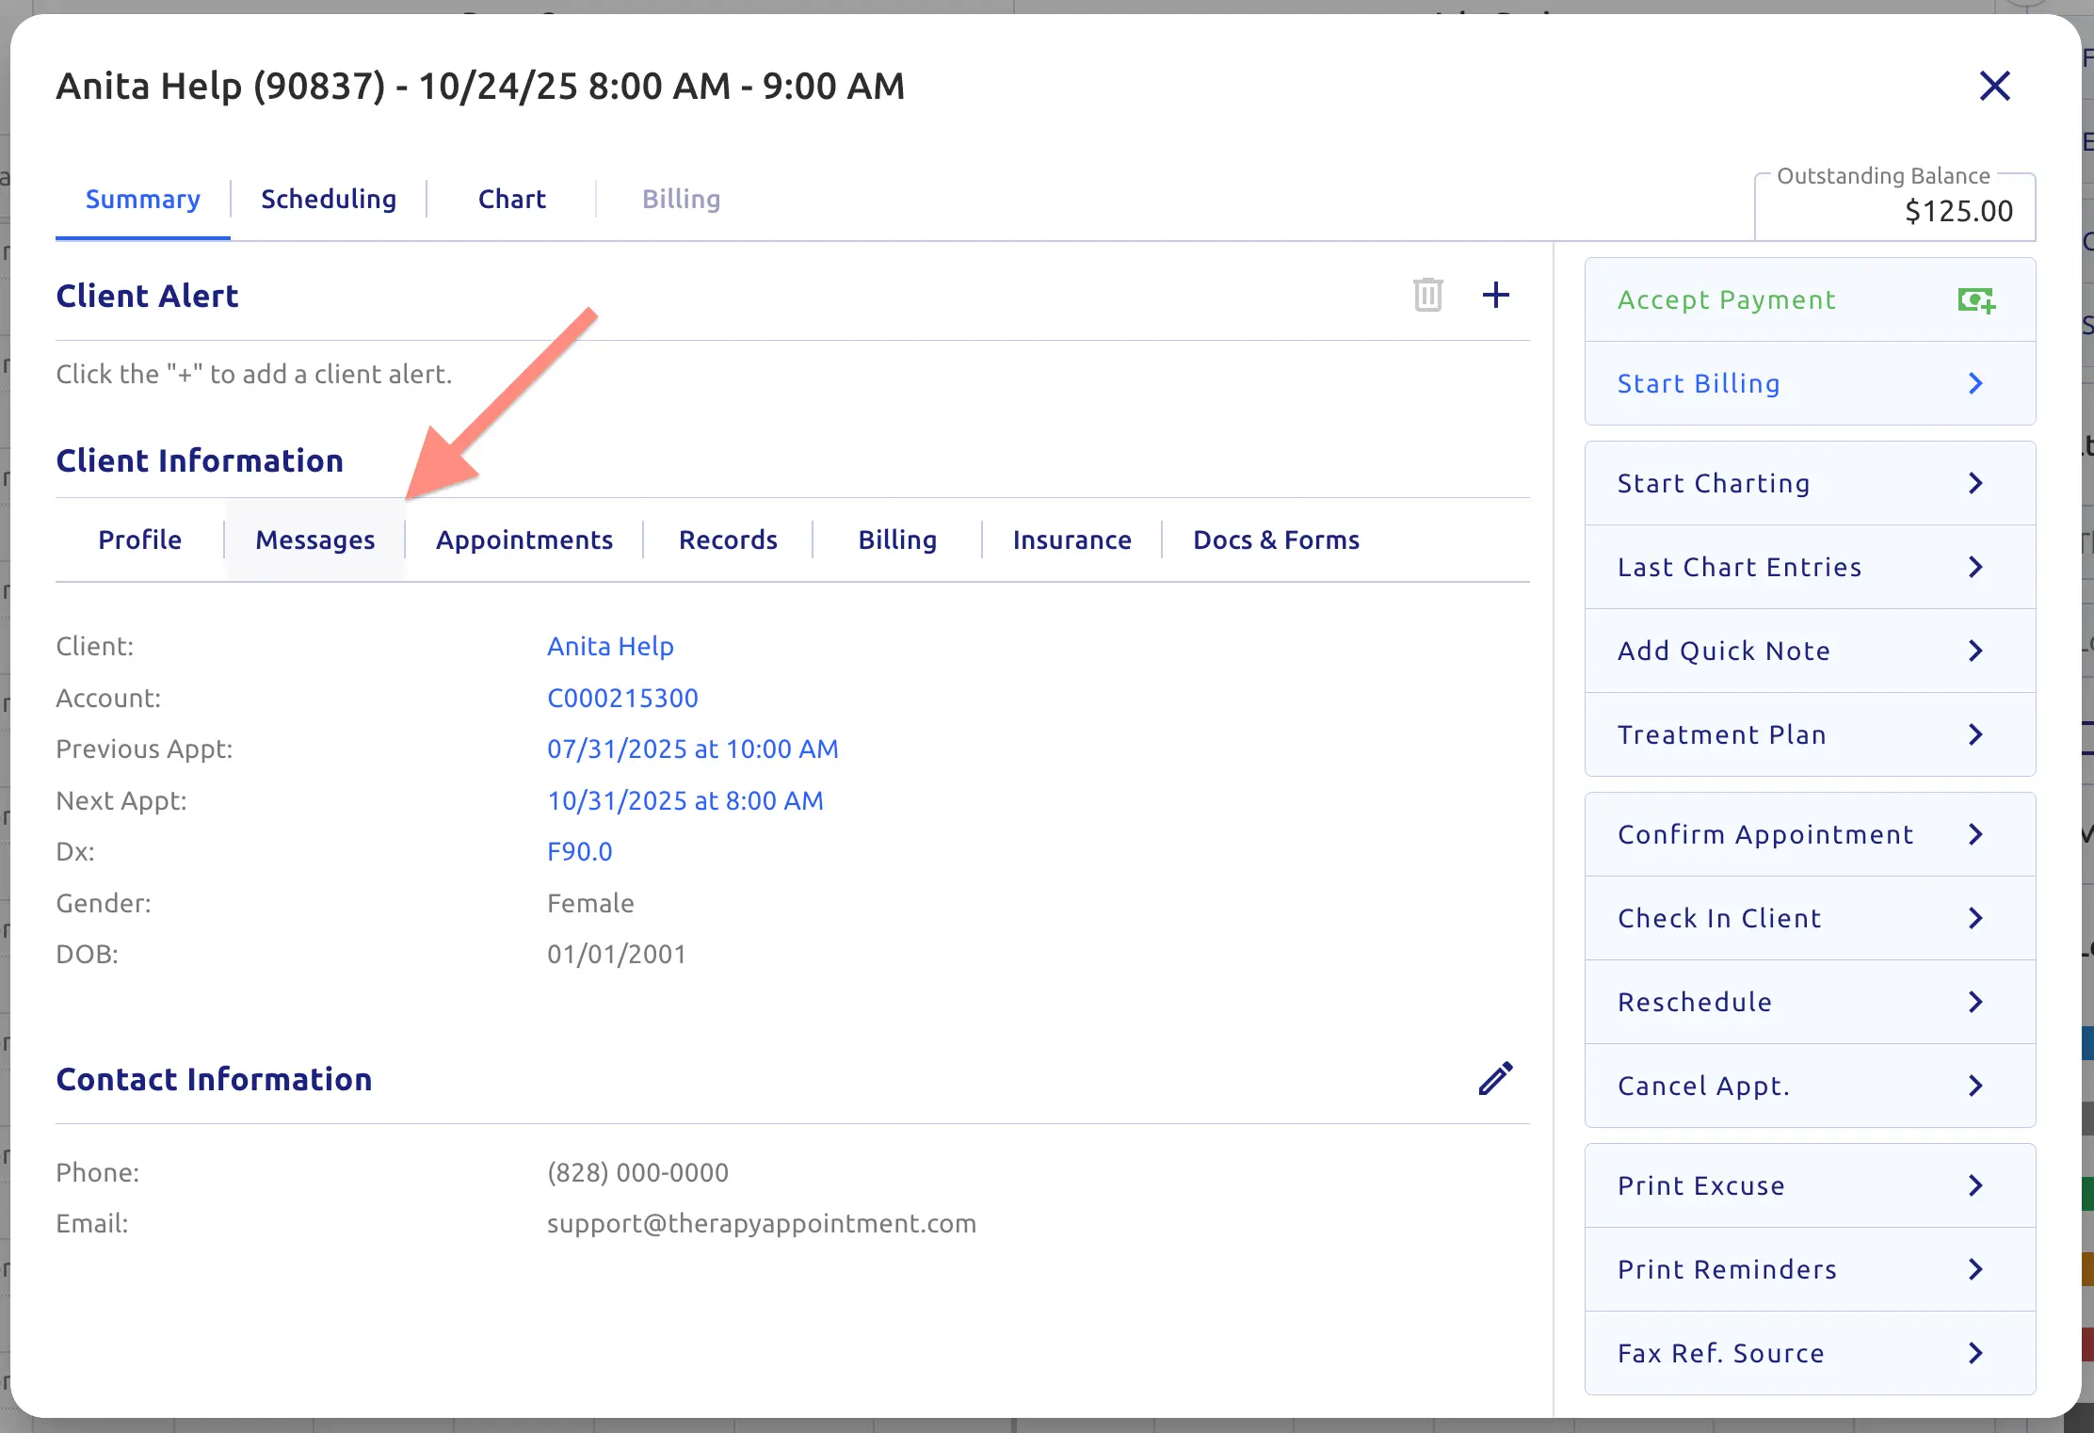The height and width of the screenshot is (1433, 2094).
Task: Click the trash icon in Client Alert
Action: (x=1427, y=296)
